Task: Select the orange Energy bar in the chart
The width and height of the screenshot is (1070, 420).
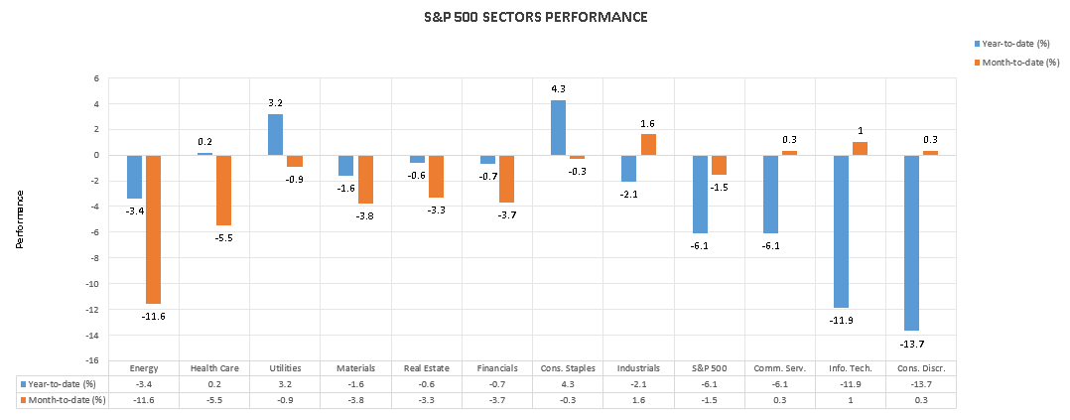Action: pos(153,228)
